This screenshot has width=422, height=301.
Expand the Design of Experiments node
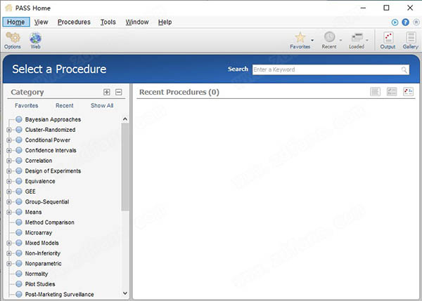(x=9, y=171)
